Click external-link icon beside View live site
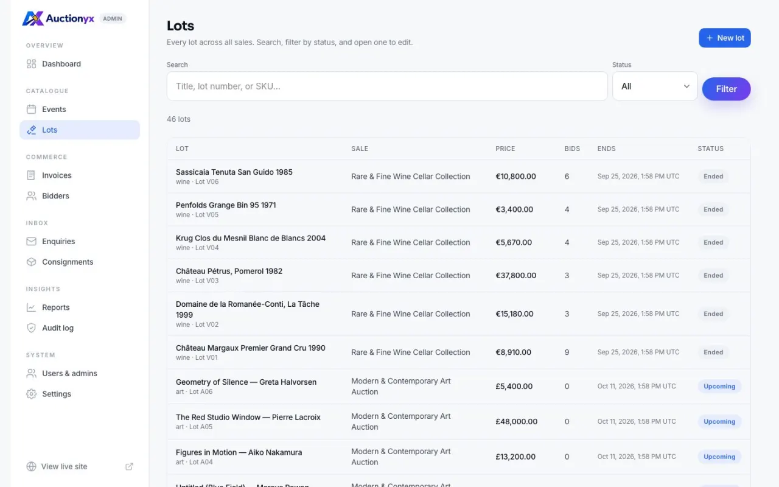The width and height of the screenshot is (779, 487). point(129,467)
